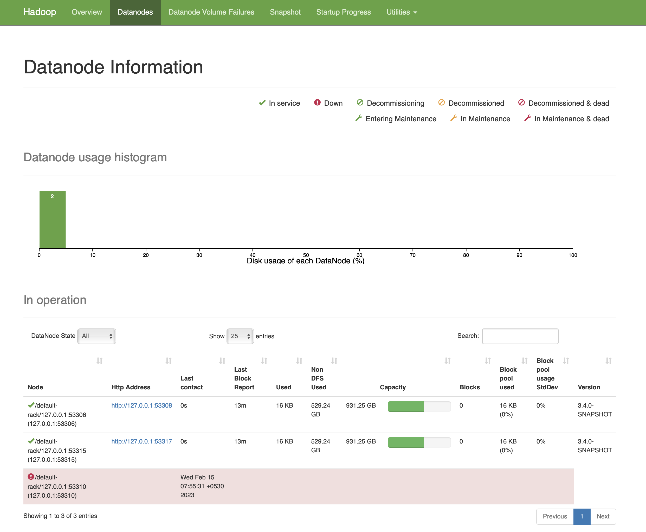This screenshot has width=646, height=532.
Task: Sort by Version column arrows
Action: click(x=608, y=361)
